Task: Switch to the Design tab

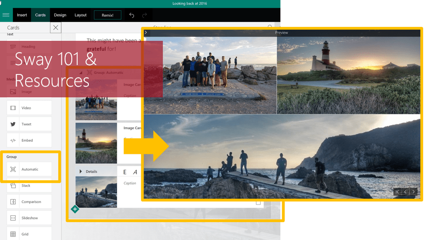Action: click(60, 15)
